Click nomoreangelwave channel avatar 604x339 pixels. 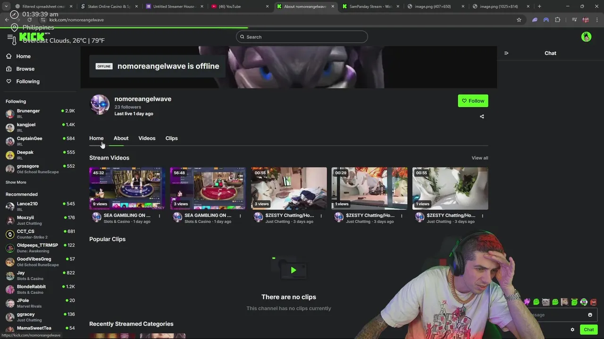coord(100,105)
